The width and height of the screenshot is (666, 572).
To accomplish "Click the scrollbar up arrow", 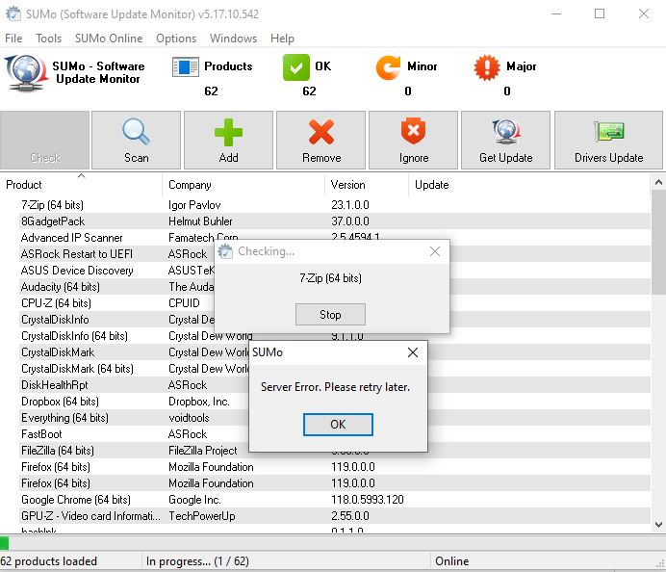I will 658,182.
